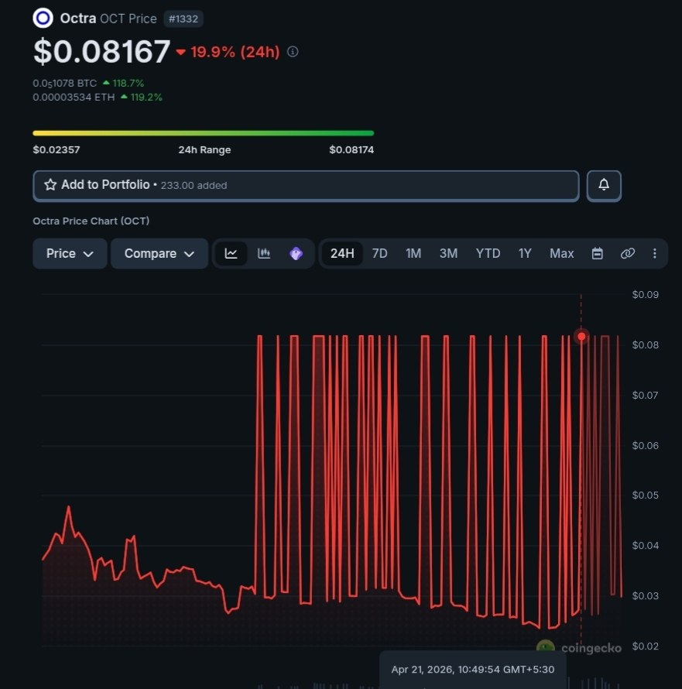682x689 pixels.
Task: Select the 1M time range tab
Action: (x=413, y=254)
